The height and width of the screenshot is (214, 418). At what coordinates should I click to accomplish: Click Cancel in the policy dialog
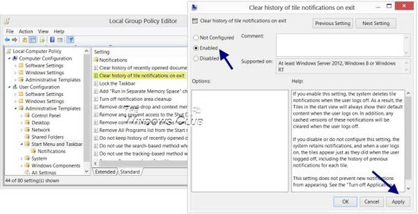pyautogui.click(x=372, y=202)
